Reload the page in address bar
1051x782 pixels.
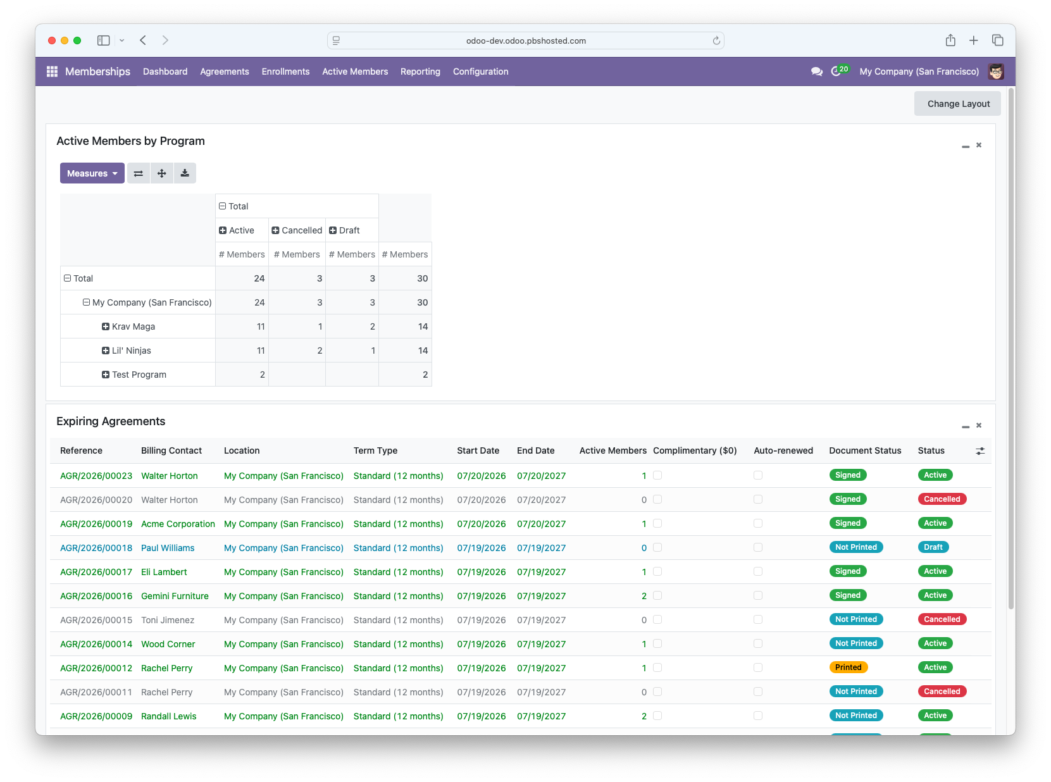716,40
